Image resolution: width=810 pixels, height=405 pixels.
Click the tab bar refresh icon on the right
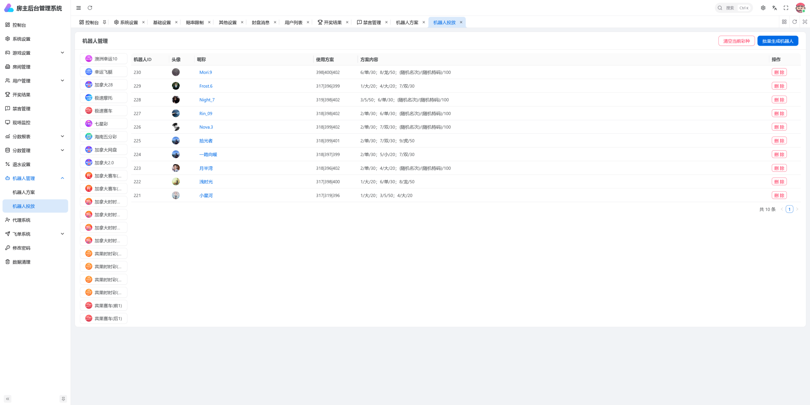[794, 22]
